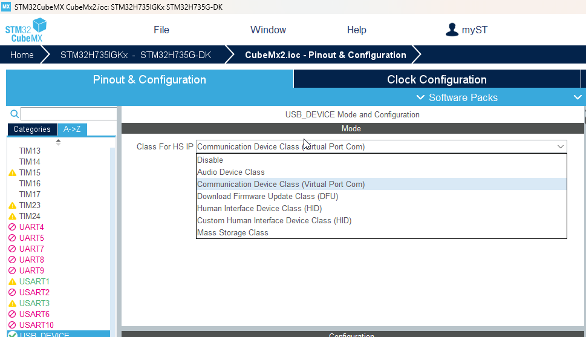Image resolution: width=586 pixels, height=337 pixels.
Task: Click the MX app icon in title bar
Action: [x=6, y=7]
